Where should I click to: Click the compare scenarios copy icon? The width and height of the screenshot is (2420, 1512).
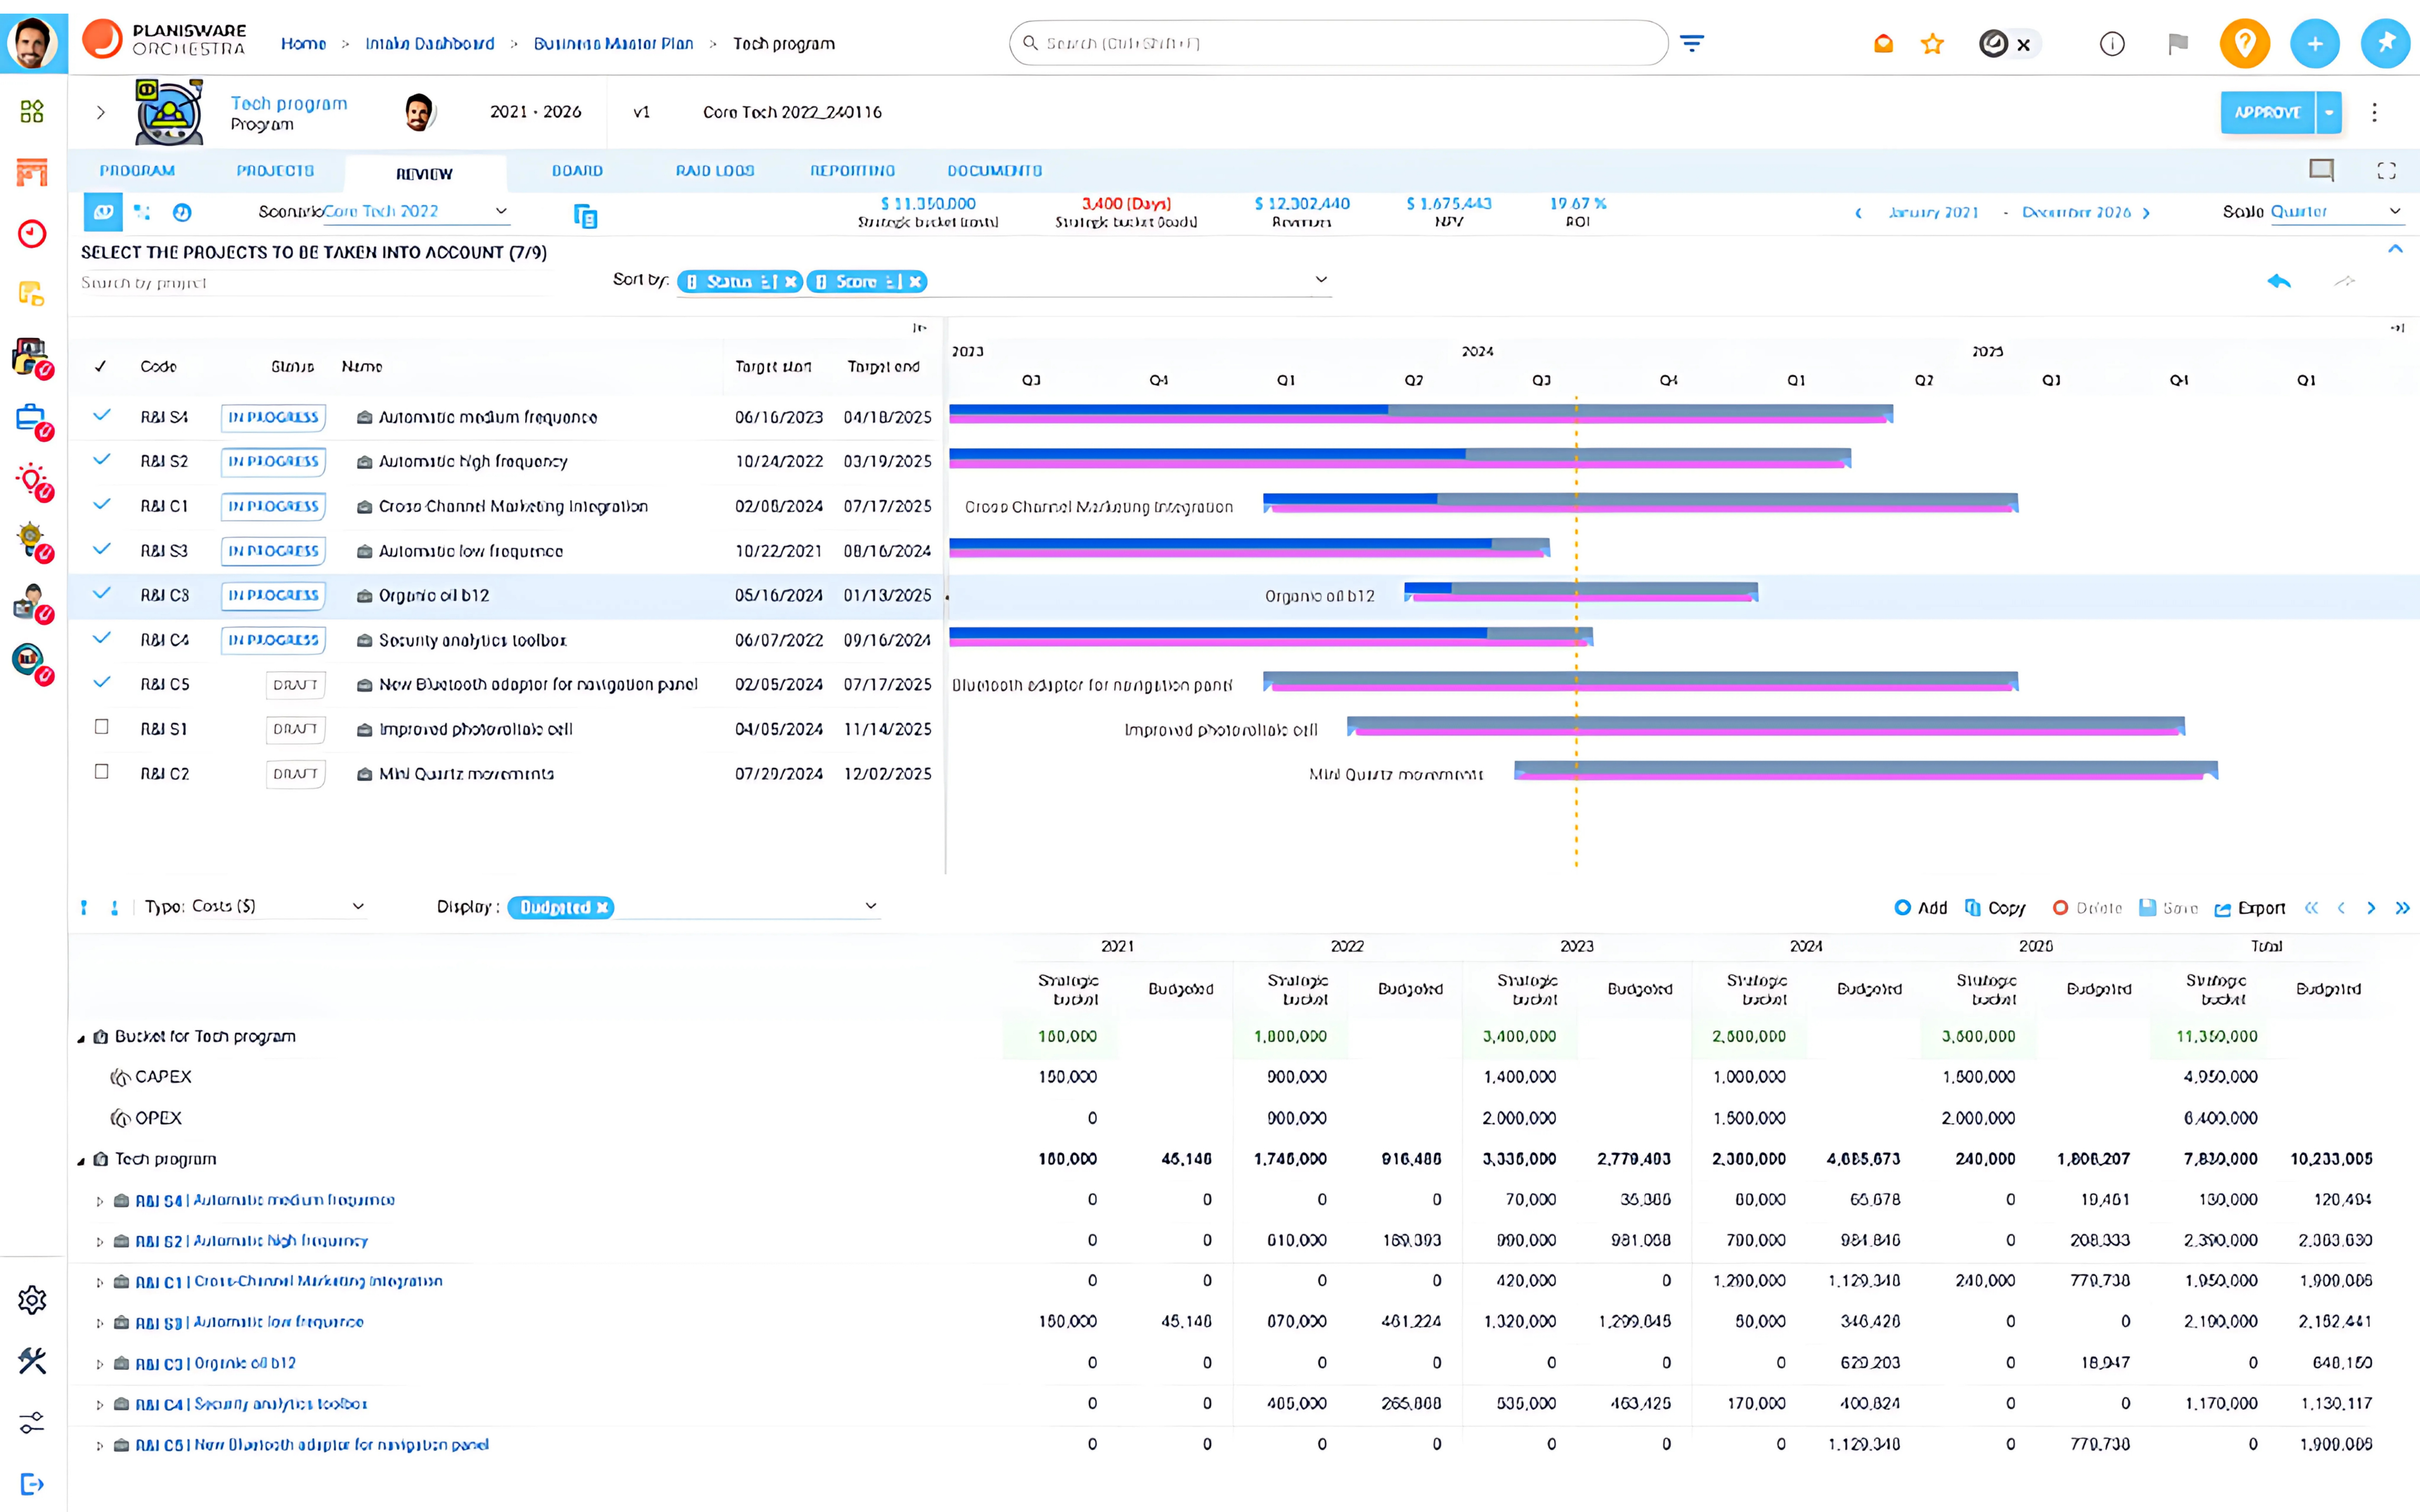point(585,216)
